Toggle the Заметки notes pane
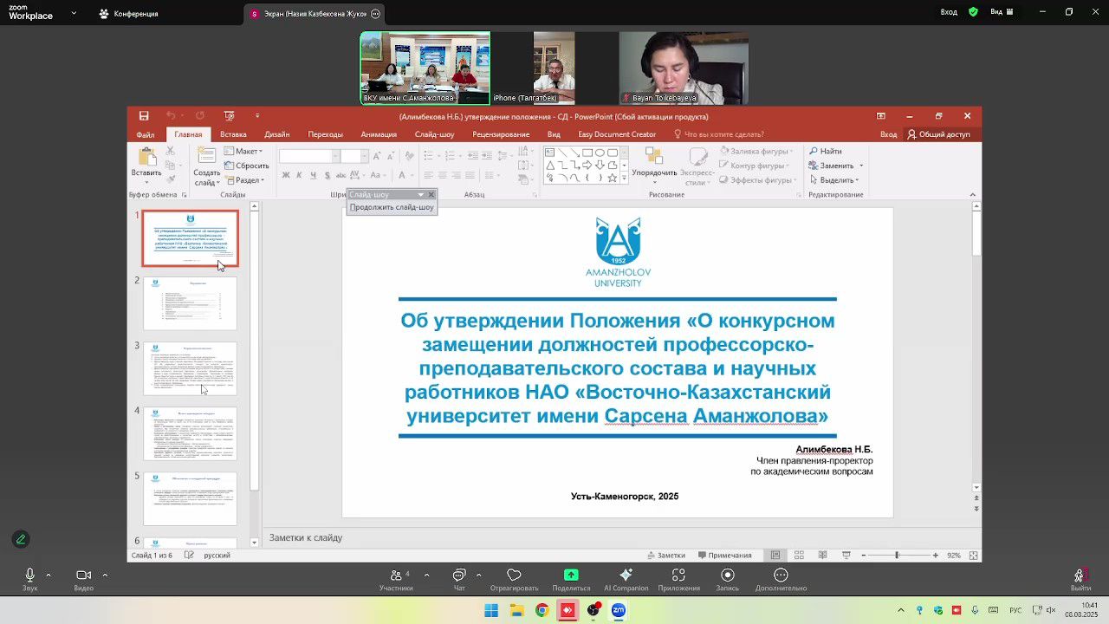 (x=665, y=555)
